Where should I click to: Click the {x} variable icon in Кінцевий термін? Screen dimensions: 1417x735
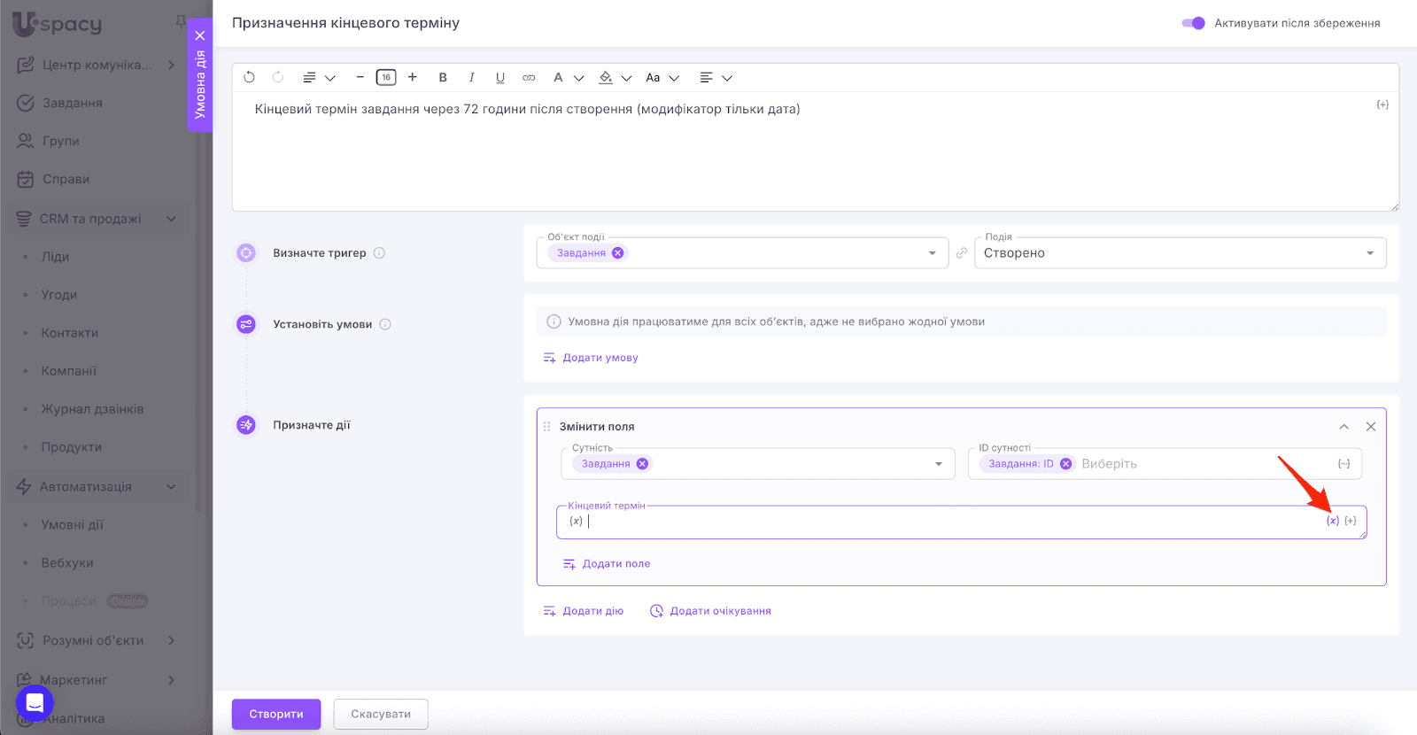point(1332,521)
